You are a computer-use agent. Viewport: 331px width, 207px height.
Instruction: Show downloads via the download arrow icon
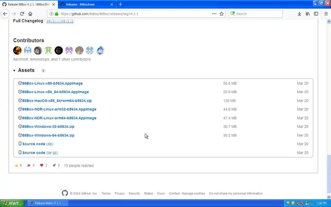point(299,14)
